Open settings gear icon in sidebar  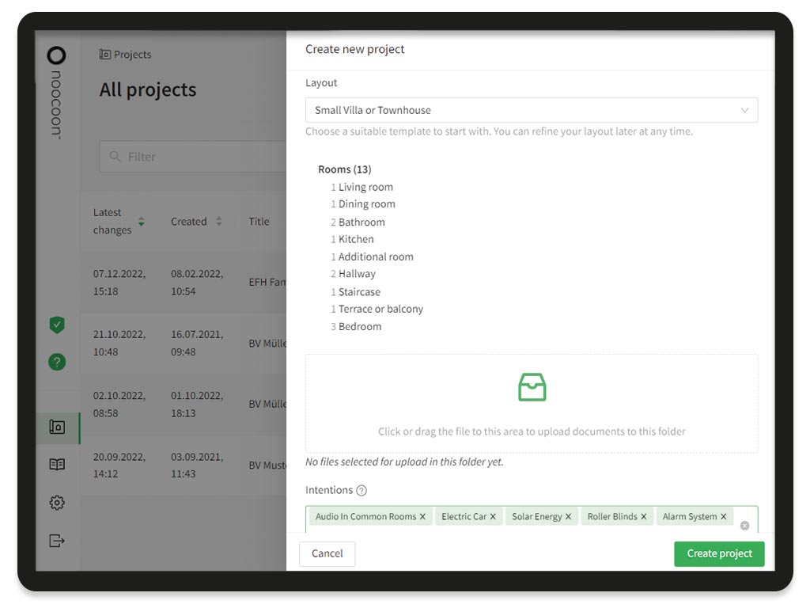tap(57, 503)
